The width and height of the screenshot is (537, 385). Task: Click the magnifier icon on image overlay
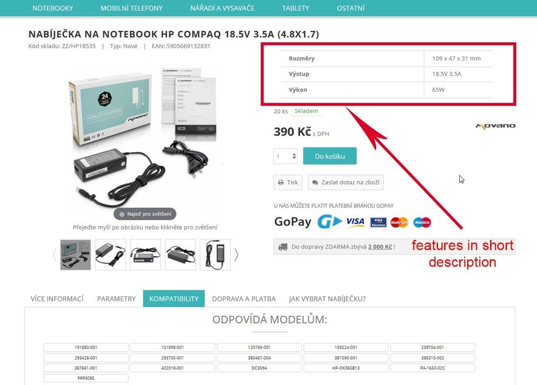[121, 214]
